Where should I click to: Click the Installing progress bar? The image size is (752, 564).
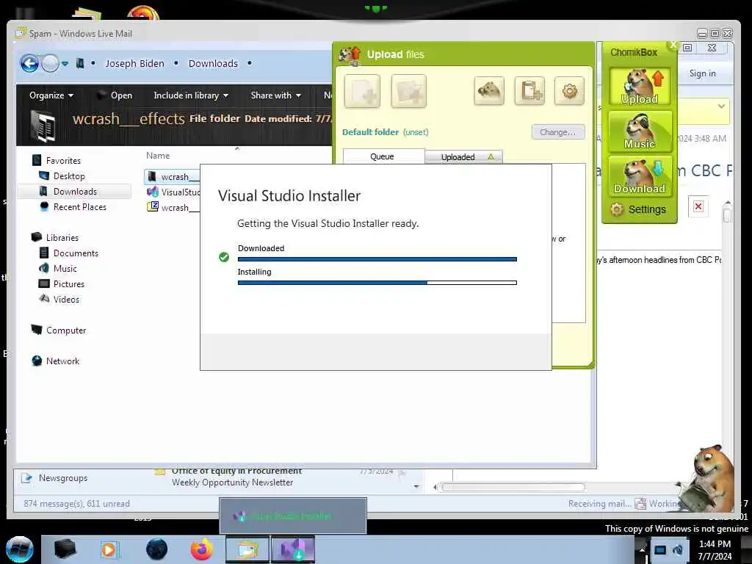coord(377,283)
